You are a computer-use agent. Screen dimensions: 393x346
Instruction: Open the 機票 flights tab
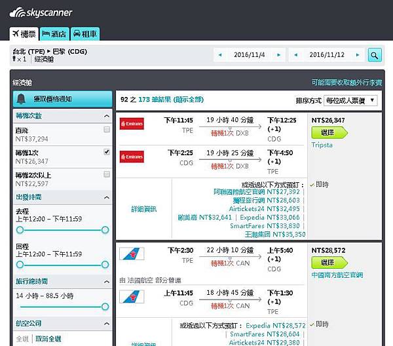tap(24, 34)
